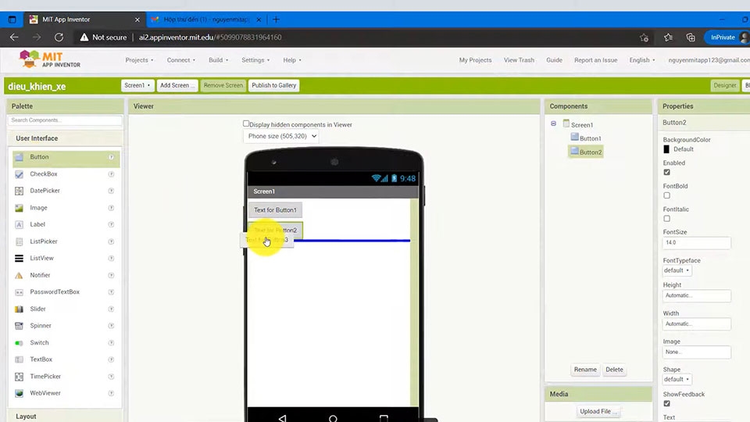Screen dimensions: 750x422
Task: Click the Height Automatic field
Action: click(696, 295)
